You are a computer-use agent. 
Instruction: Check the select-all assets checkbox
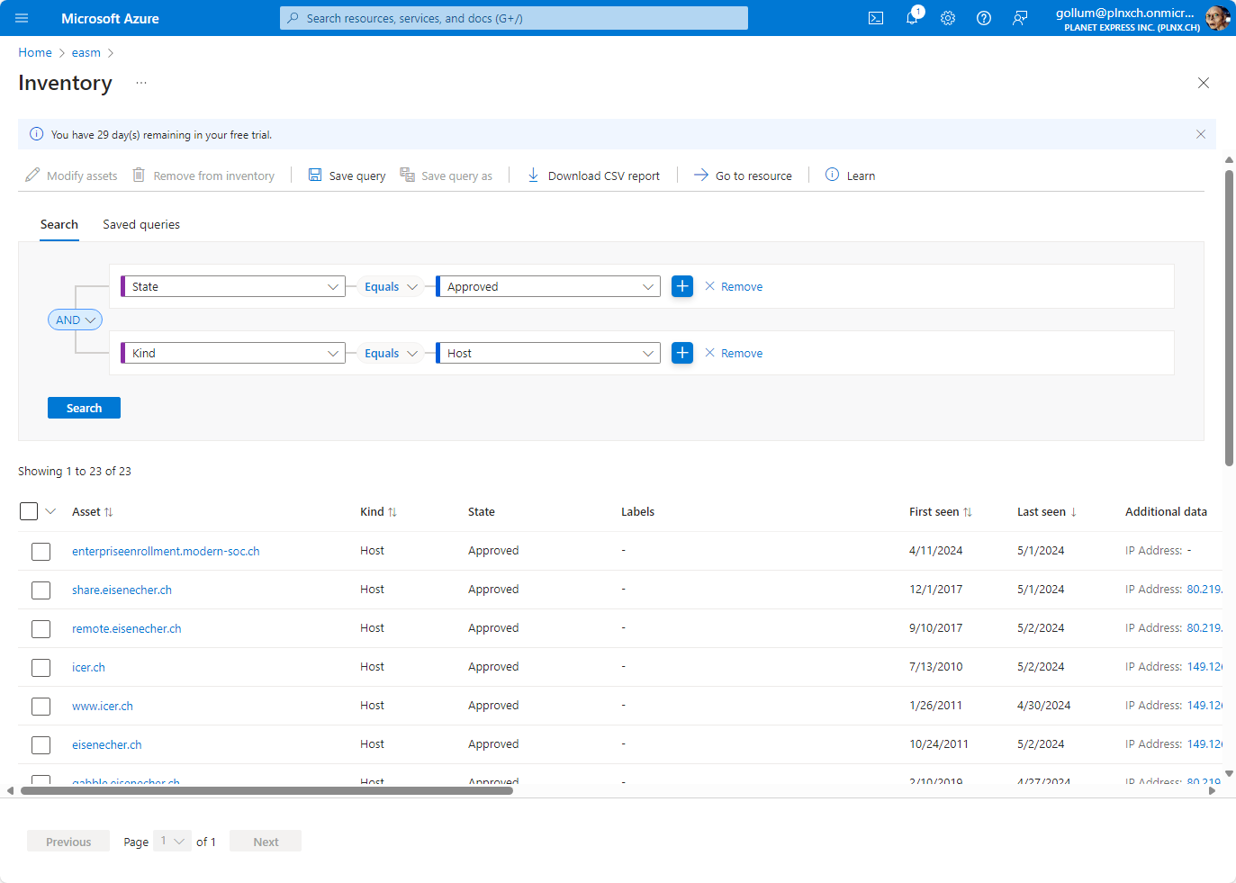(29, 511)
